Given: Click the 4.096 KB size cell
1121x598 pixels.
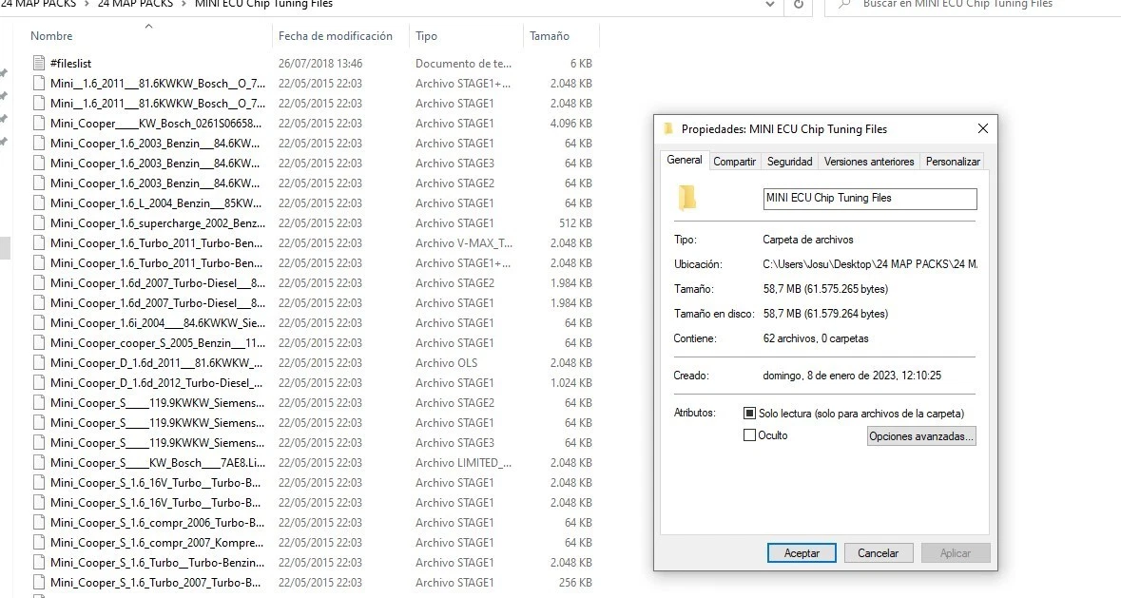Looking at the screenshot, I should (x=571, y=123).
